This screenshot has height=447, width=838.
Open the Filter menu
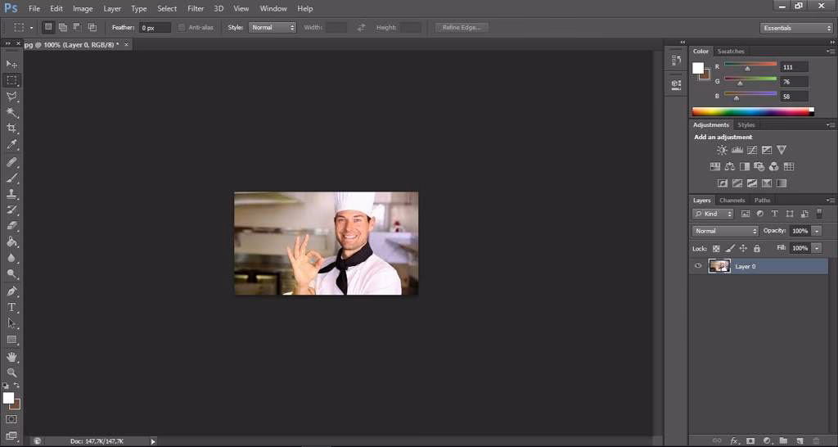196,8
